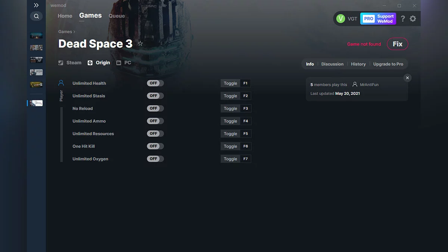Screen dimensions: 448x252
Task: Click the green VGT user avatar
Action: pyautogui.click(x=340, y=19)
